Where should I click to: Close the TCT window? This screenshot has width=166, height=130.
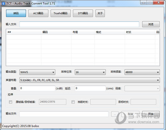coord(159,3)
